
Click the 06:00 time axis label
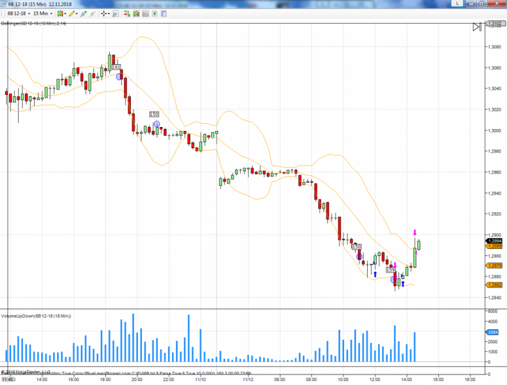(280, 379)
